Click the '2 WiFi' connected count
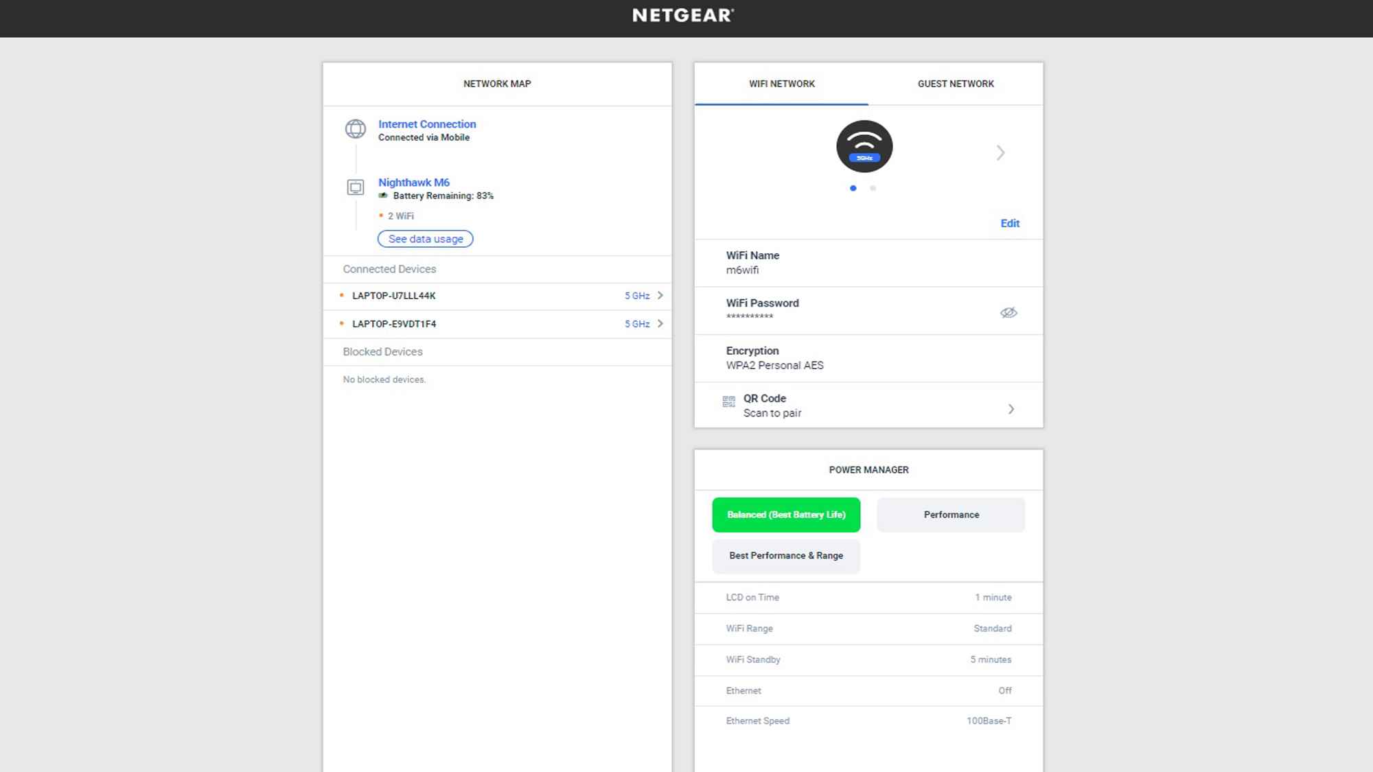This screenshot has width=1373, height=772. tap(401, 216)
